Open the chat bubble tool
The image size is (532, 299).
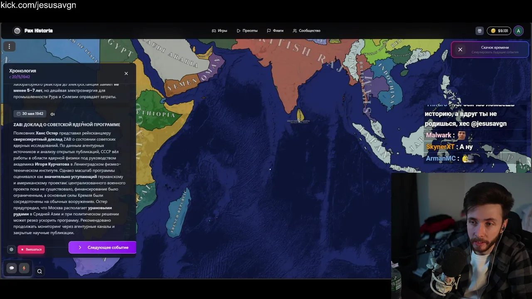(12, 268)
